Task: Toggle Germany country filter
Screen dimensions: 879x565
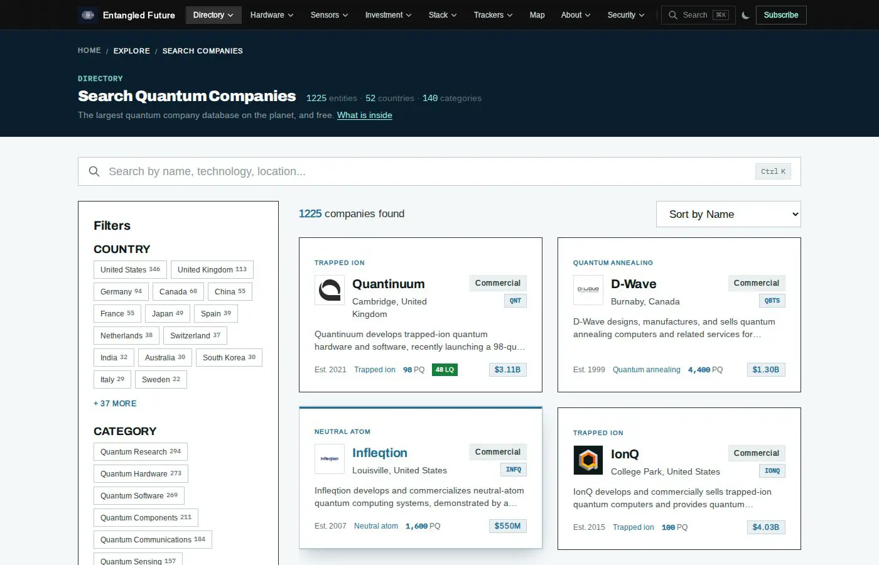Action: [x=121, y=292]
